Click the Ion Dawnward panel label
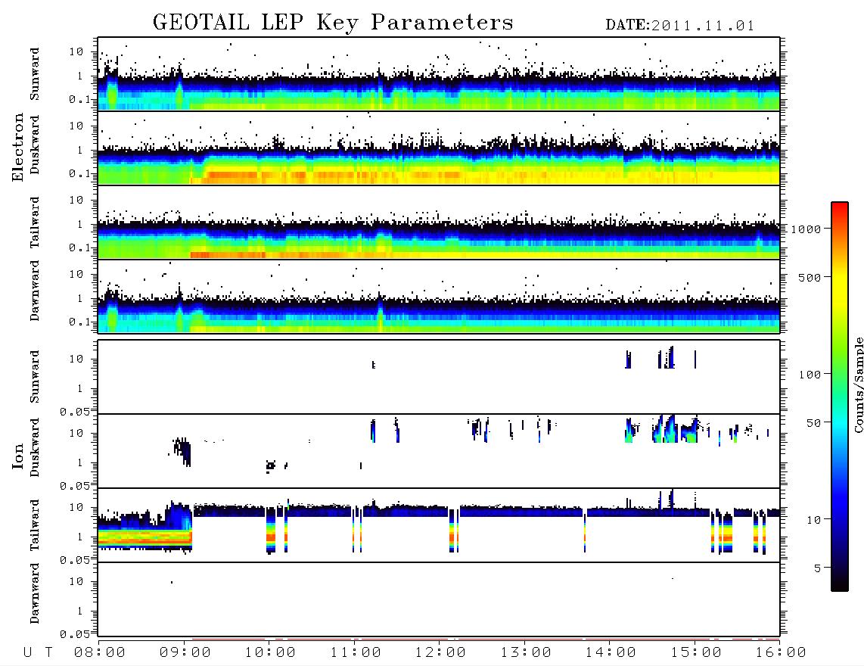864x666 pixels. [35, 593]
